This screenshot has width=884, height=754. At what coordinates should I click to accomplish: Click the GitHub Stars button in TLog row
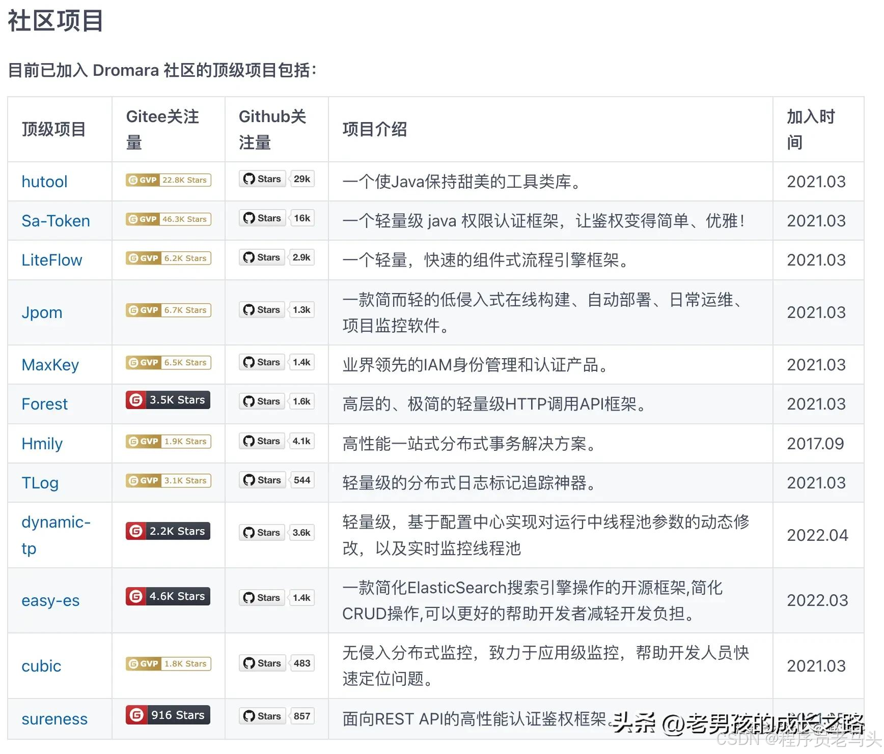click(262, 480)
